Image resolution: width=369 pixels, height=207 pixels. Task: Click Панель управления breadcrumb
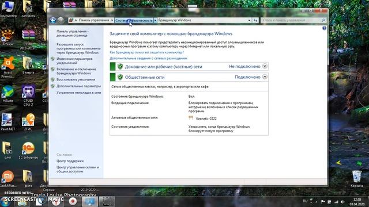[x=94, y=21]
